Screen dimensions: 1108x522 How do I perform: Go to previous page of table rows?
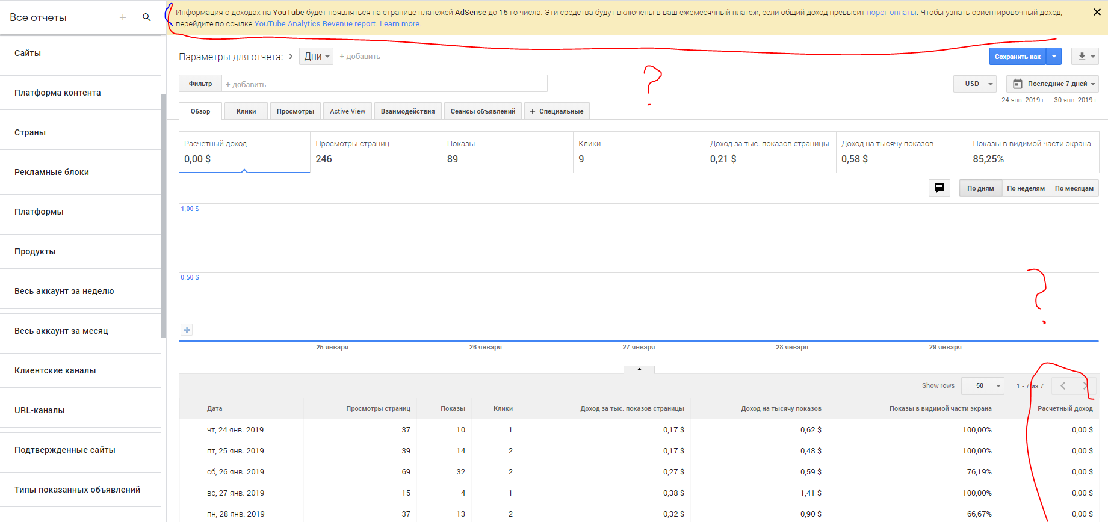pos(1063,386)
